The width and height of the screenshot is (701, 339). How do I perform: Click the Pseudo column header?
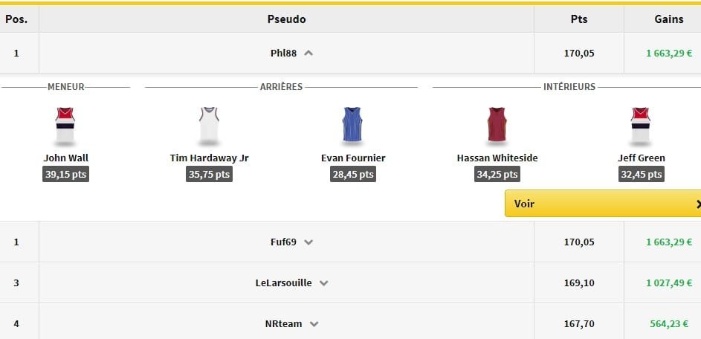tap(286, 19)
